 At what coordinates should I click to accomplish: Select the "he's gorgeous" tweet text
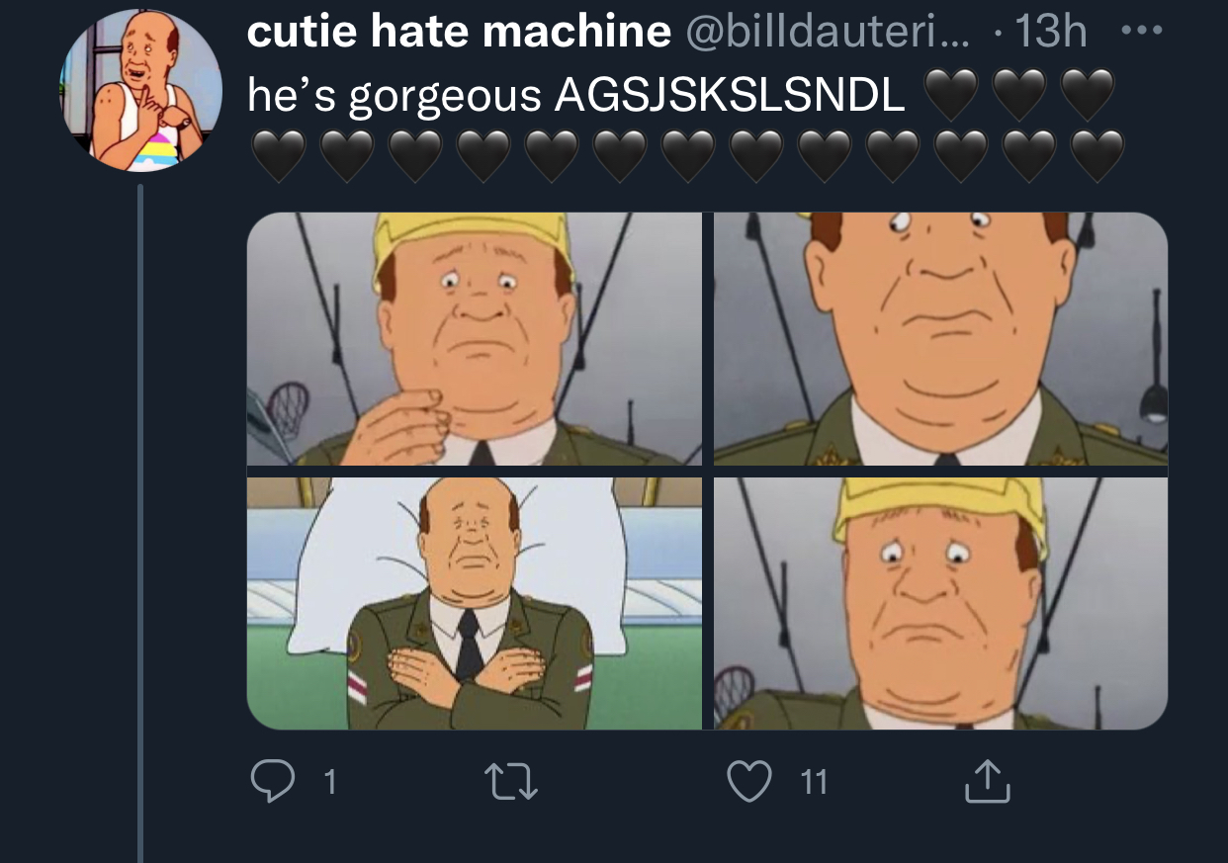point(394,96)
